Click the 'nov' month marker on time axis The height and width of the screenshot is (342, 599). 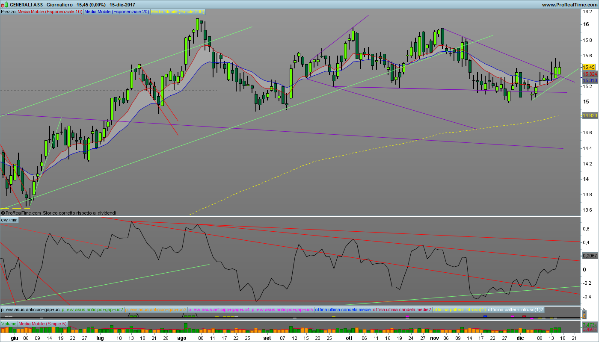click(x=435, y=338)
